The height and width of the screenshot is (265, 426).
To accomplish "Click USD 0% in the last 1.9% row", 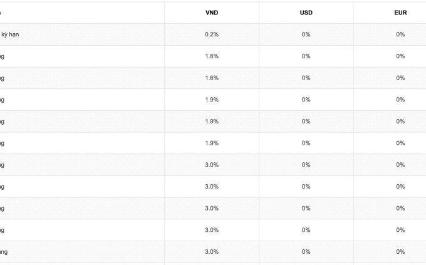I will pos(306,143).
